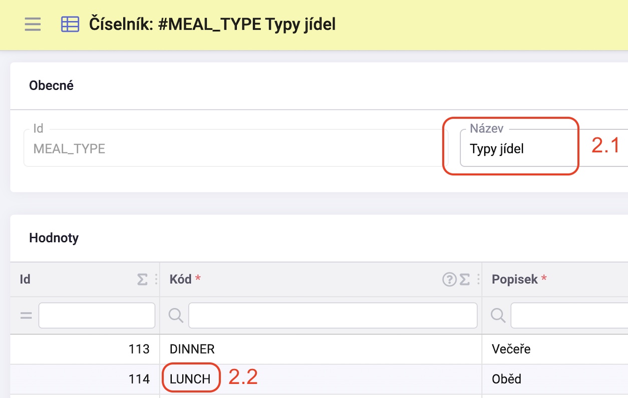Click the Popisek filter input box
This screenshot has width=628, height=398.
[x=569, y=315]
